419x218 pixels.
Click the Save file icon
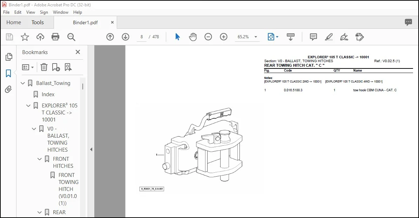click(9, 37)
